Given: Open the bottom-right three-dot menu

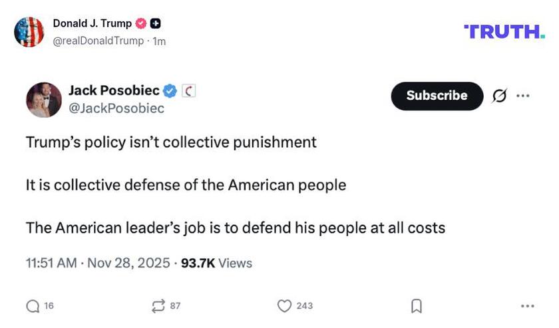Looking at the screenshot, I should [x=528, y=306].
